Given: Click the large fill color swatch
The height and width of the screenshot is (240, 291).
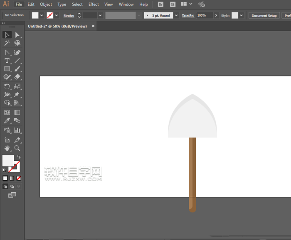Looking at the screenshot, I should pos(8,160).
